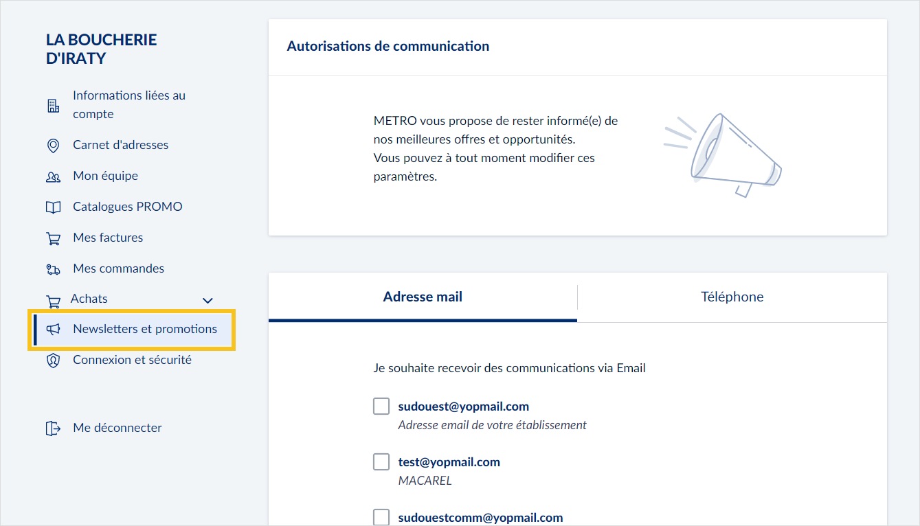Check the sudouest@yopmail.com email checkbox
This screenshot has height=526, width=920.
point(381,406)
